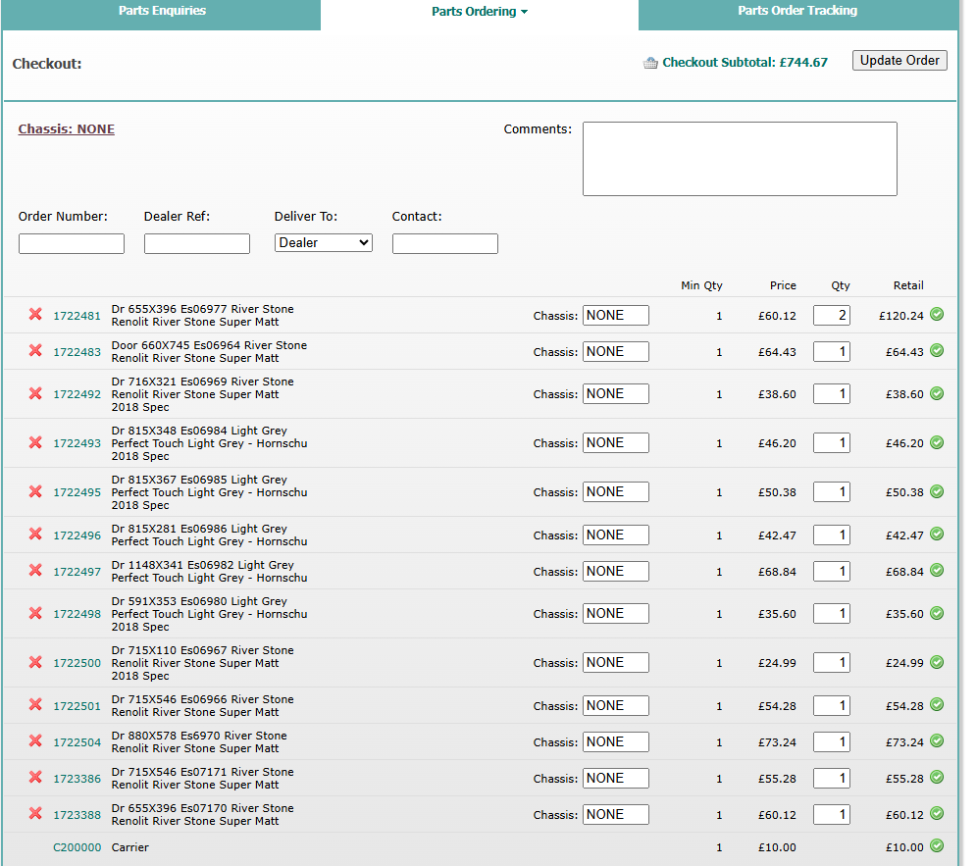
Task: Click red X beside part 1723388
Action: coord(35,814)
